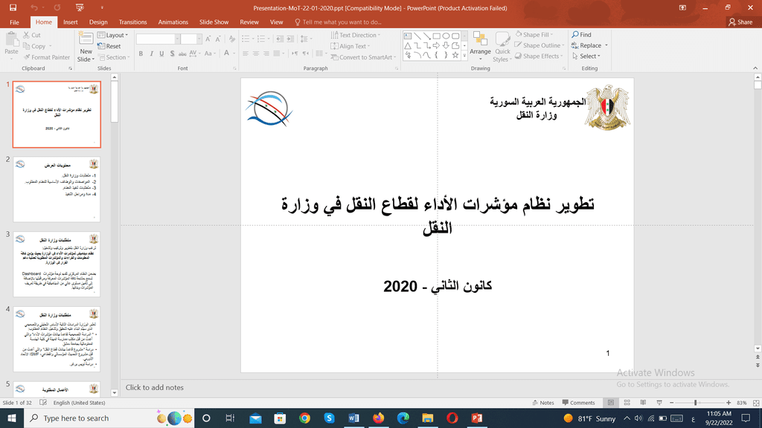762x428 pixels.
Task: Switch to Reading View
Action: click(643, 403)
